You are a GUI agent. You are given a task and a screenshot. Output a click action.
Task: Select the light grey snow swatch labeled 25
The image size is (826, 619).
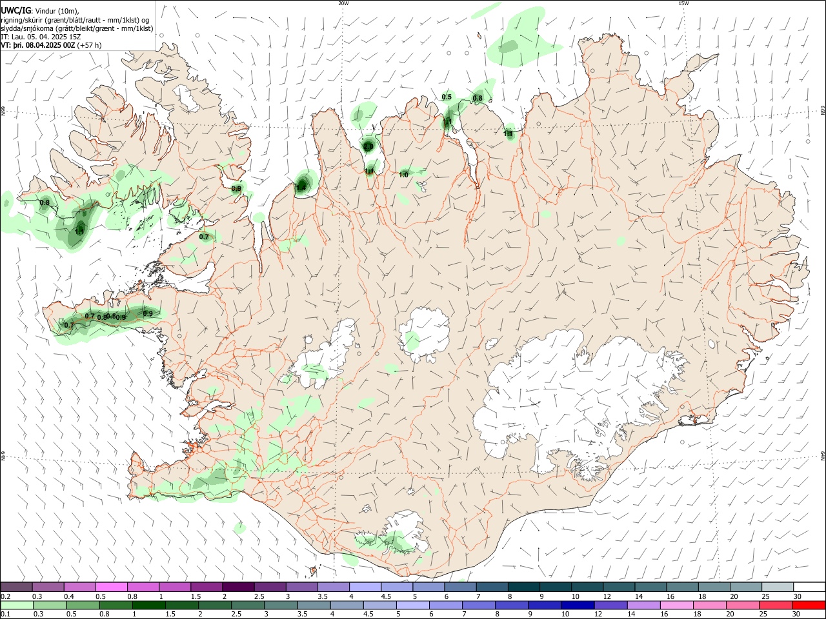(x=778, y=587)
